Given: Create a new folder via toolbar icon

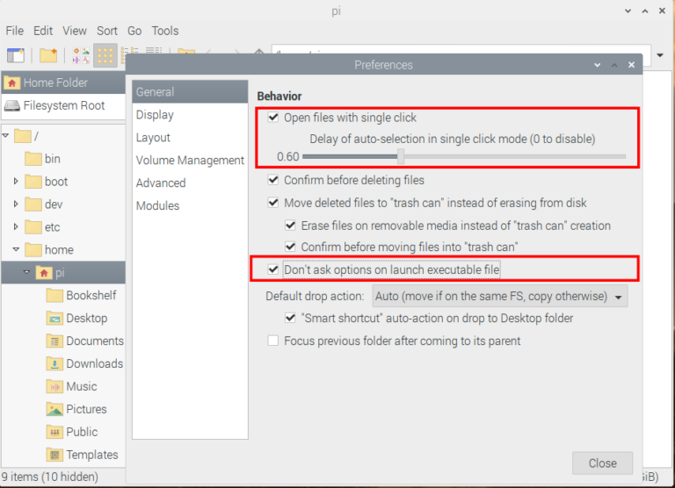Looking at the screenshot, I should pos(47,55).
